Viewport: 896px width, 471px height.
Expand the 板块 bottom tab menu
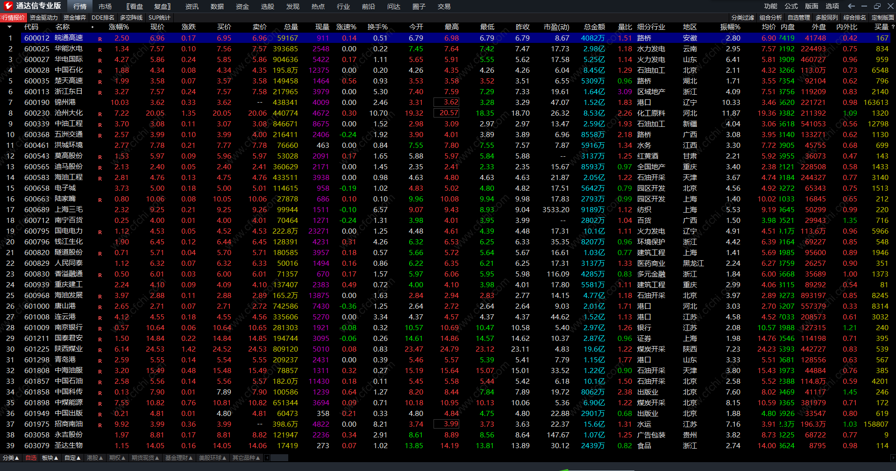point(50,458)
